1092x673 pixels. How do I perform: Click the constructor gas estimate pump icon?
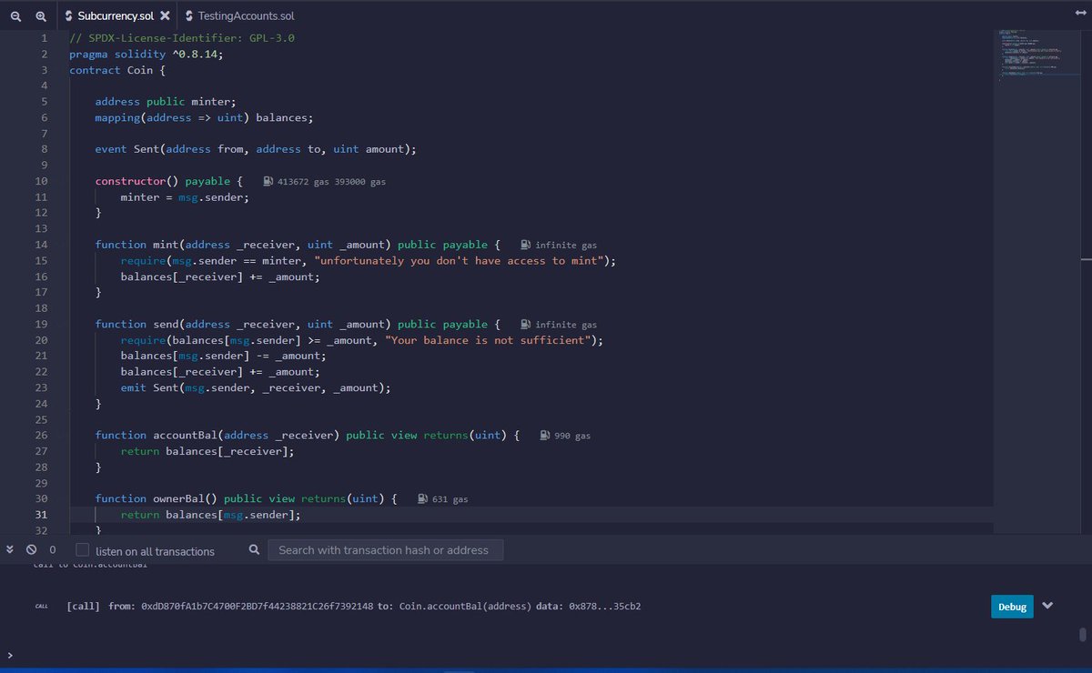pyautogui.click(x=268, y=182)
